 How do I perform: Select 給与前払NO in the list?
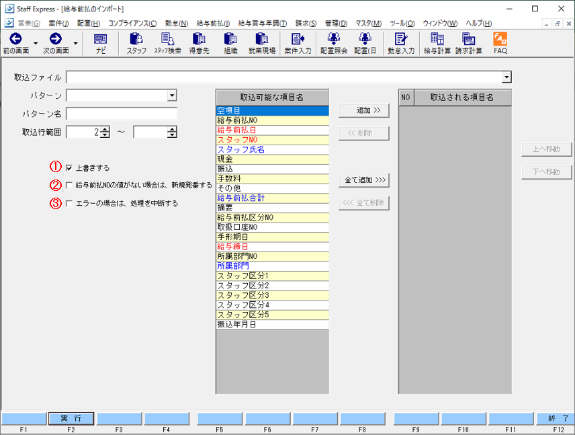[x=273, y=120]
